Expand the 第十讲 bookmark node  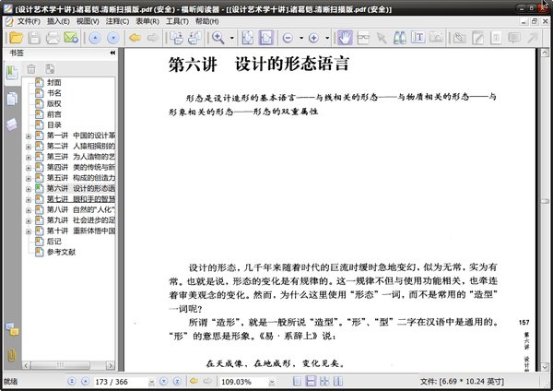click(29, 231)
